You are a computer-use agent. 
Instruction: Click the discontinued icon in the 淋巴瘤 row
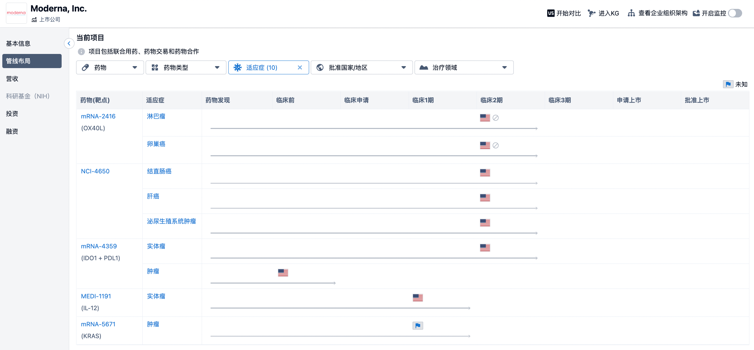pyautogui.click(x=496, y=118)
